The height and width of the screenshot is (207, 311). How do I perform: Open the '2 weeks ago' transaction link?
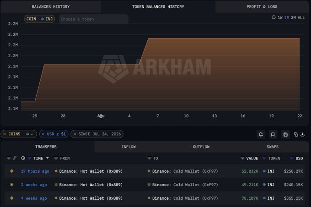34,185
